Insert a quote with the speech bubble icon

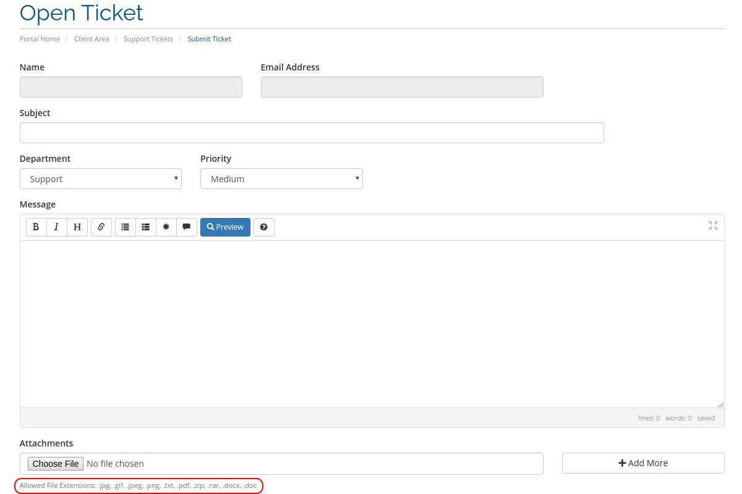pos(186,227)
